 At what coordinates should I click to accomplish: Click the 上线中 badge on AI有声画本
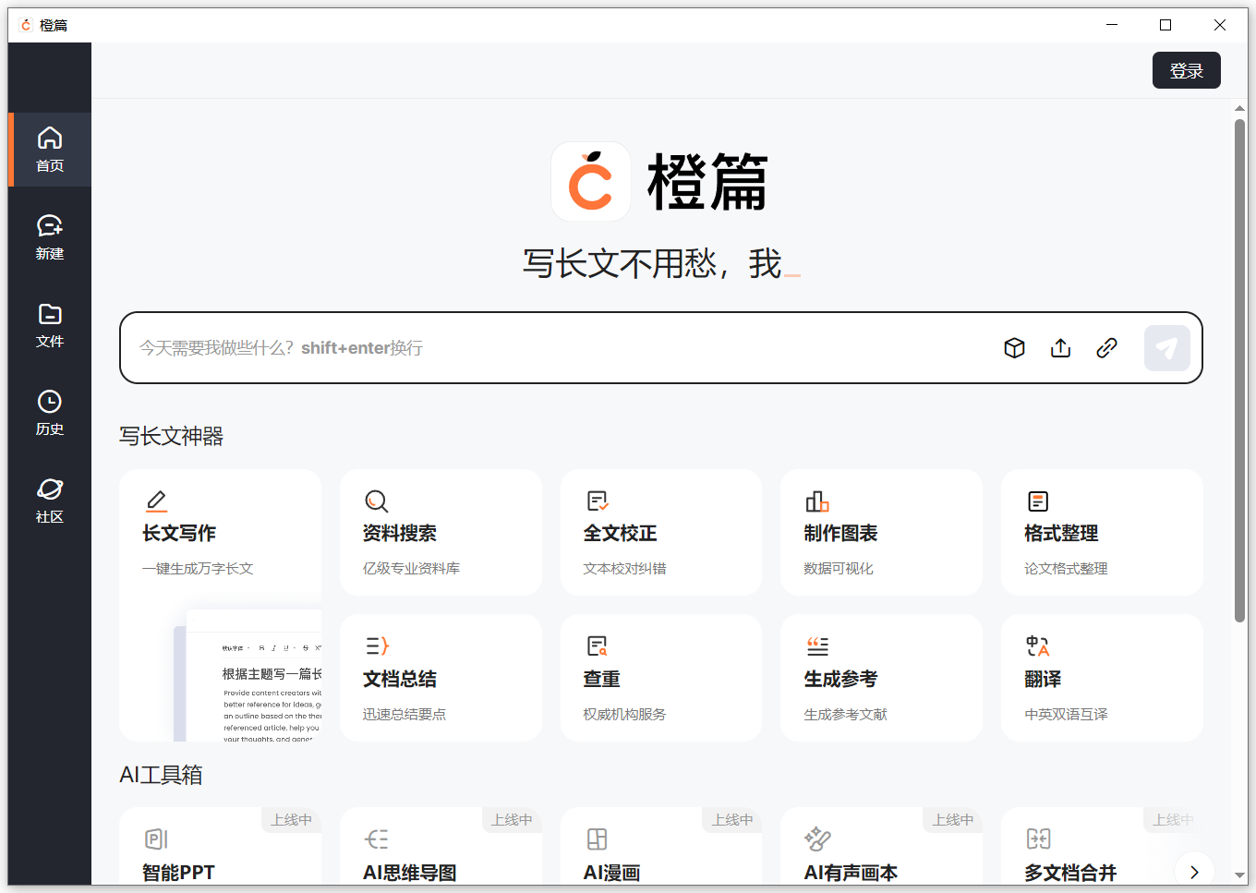tap(953, 819)
